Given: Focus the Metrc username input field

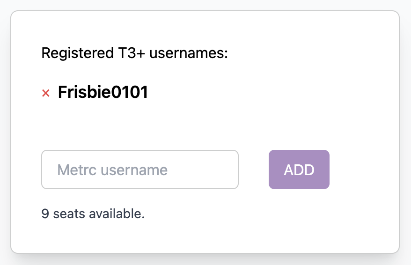Looking at the screenshot, I should 140,169.
